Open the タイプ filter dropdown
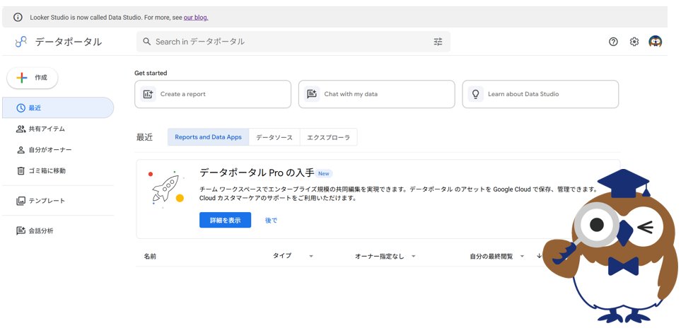The height and width of the screenshot is (333, 681). coord(293,256)
